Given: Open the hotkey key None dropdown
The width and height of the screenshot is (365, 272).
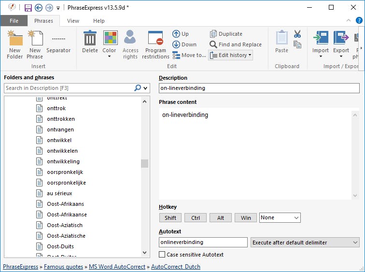Looking at the screenshot, I should tap(280, 217).
